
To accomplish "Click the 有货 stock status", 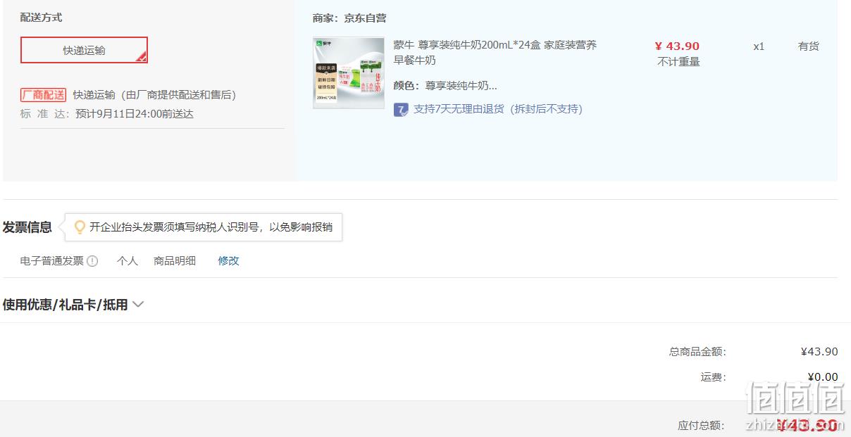I will coord(808,46).
